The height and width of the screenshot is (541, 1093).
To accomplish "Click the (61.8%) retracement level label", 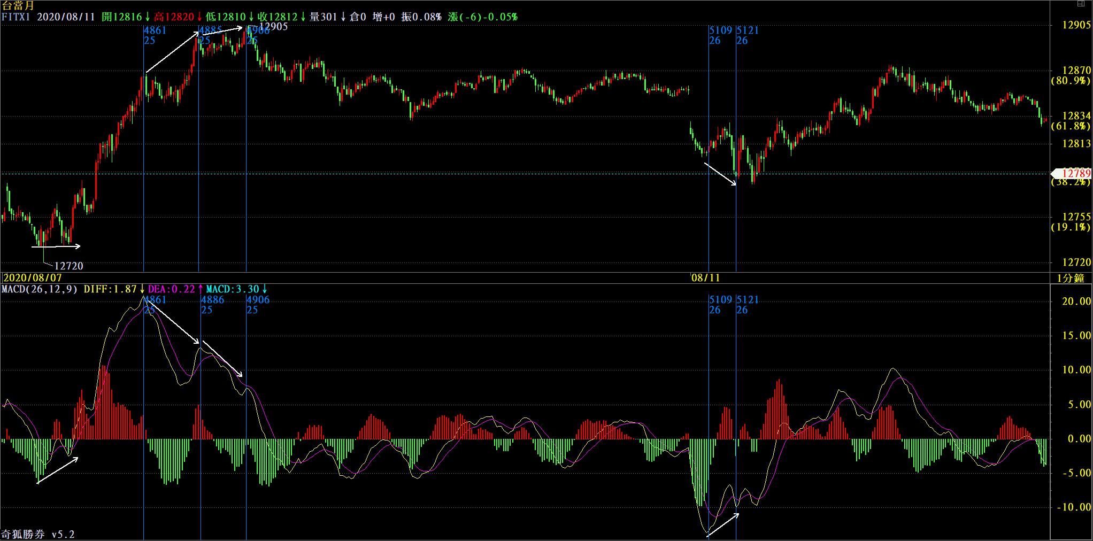I will (1071, 126).
